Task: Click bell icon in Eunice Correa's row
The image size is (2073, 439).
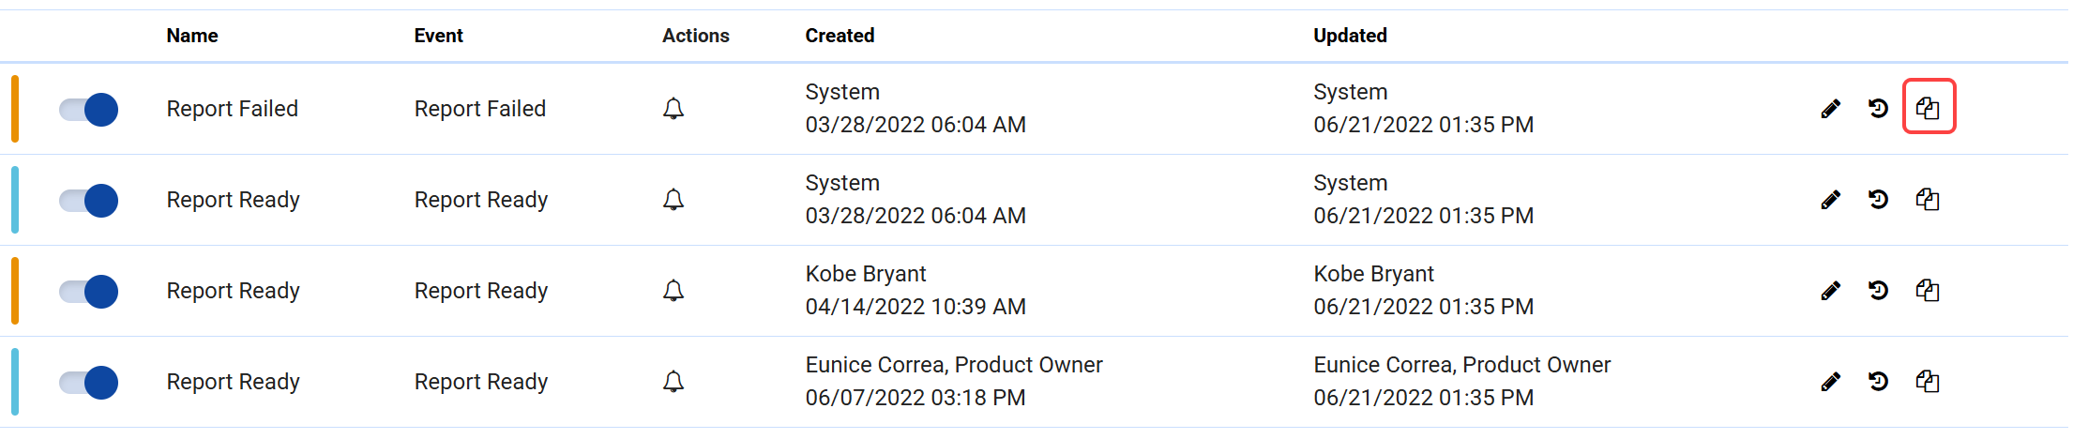Action: (673, 382)
